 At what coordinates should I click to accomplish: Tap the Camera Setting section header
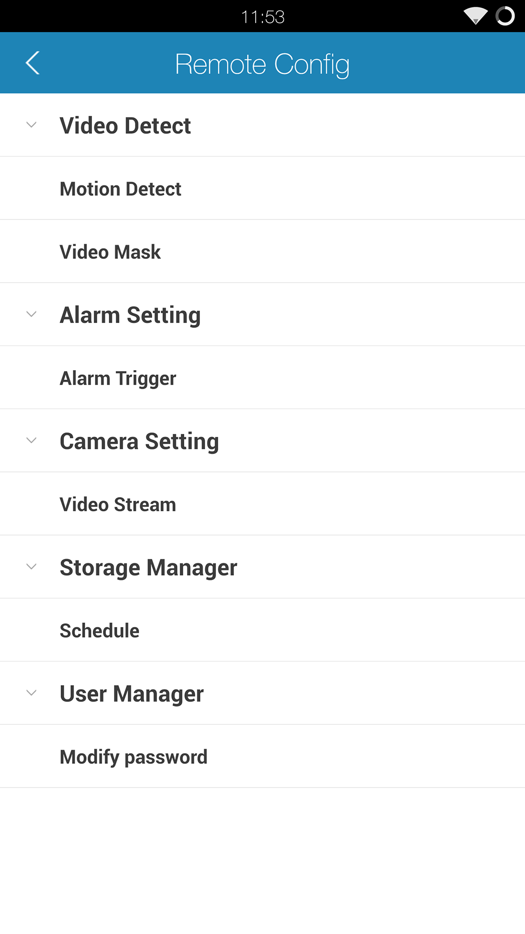[139, 441]
